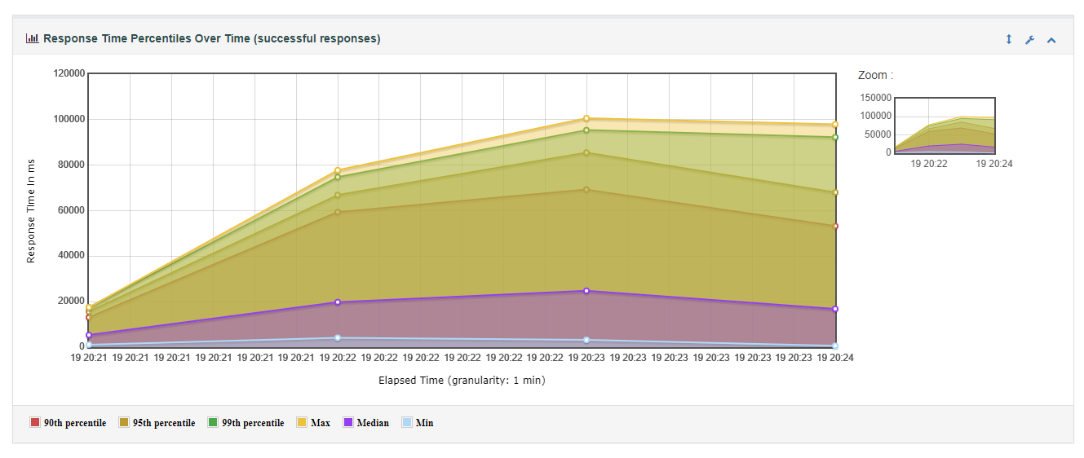Click the vertical resize arrows icon in header
1084x458 pixels.
1009,39
